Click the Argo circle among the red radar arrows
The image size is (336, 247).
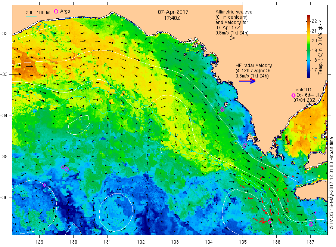(x=270, y=222)
